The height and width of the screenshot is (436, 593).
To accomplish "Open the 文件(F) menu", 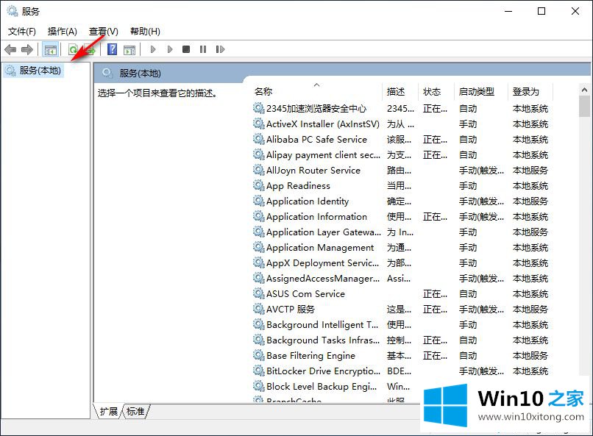I will [21, 31].
